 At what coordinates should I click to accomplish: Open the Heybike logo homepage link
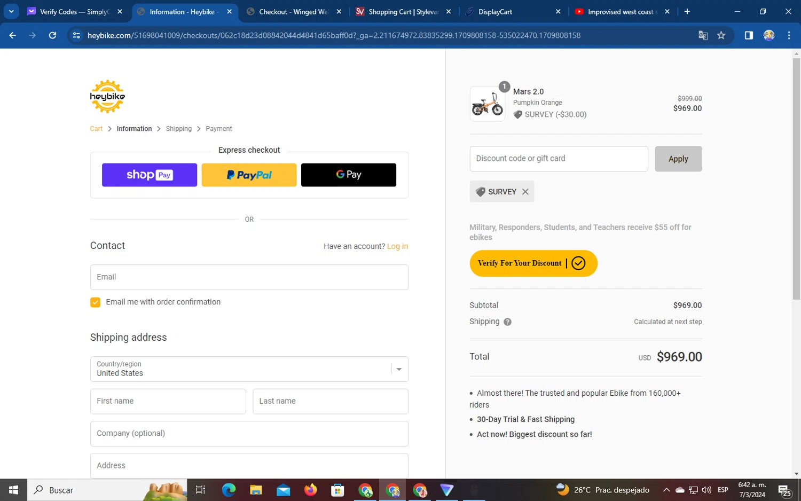[107, 97]
